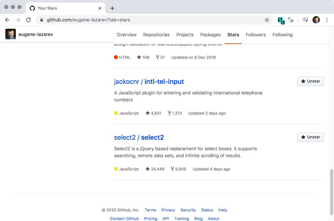Click JavaScript label under select2
The image size is (334, 221).
pyautogui.click(x=129, y=169)
